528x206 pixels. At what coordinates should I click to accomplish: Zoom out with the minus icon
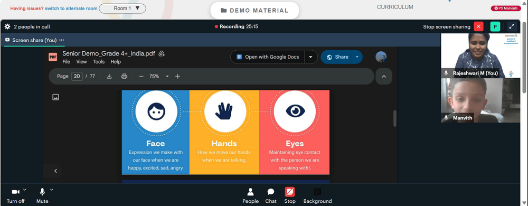141,77
